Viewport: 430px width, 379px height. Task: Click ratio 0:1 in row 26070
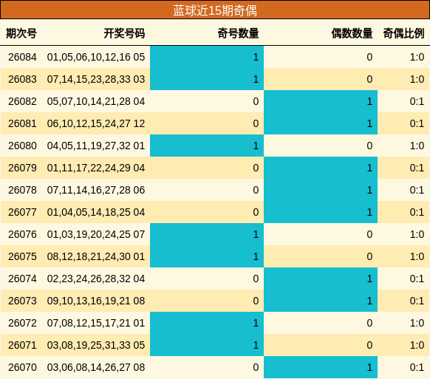click(x=417, y=367)
